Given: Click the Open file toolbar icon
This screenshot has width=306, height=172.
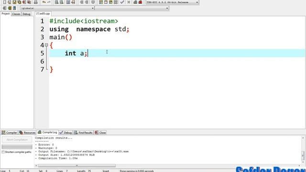Looking at the screenshot, I should pyautogui.click(x=10, y=2).
